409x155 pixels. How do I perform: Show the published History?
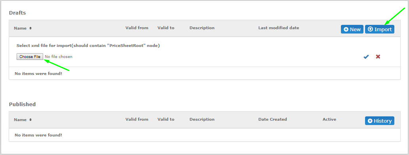pyautogui.click(x=380, y=121)
